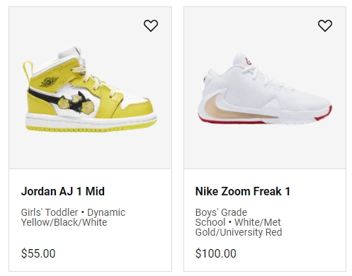Select the Boys' Grade School label
This screenshot has width=352, height=276.
(x=221, y=217)
